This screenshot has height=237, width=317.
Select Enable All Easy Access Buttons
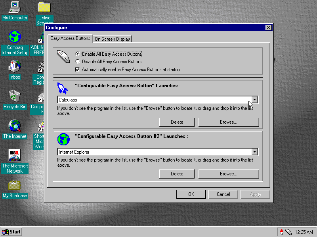[x=78, y=54]
